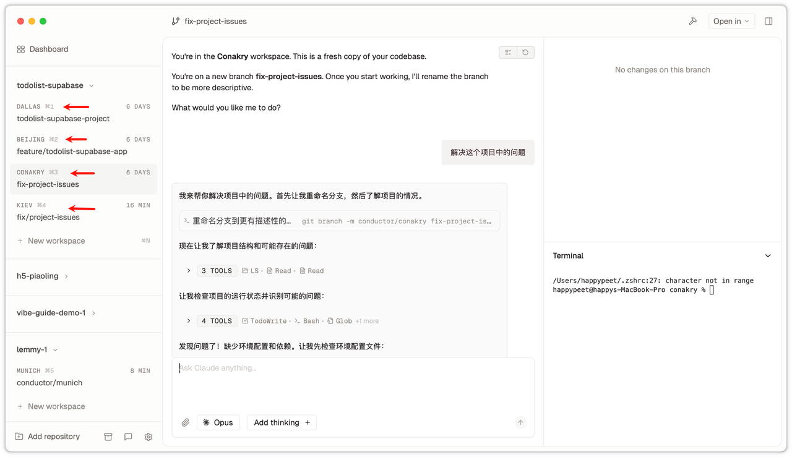Open the 'Open in' dropdown
The width and height of the screenshot is (792, 457).
click(731, 21)
